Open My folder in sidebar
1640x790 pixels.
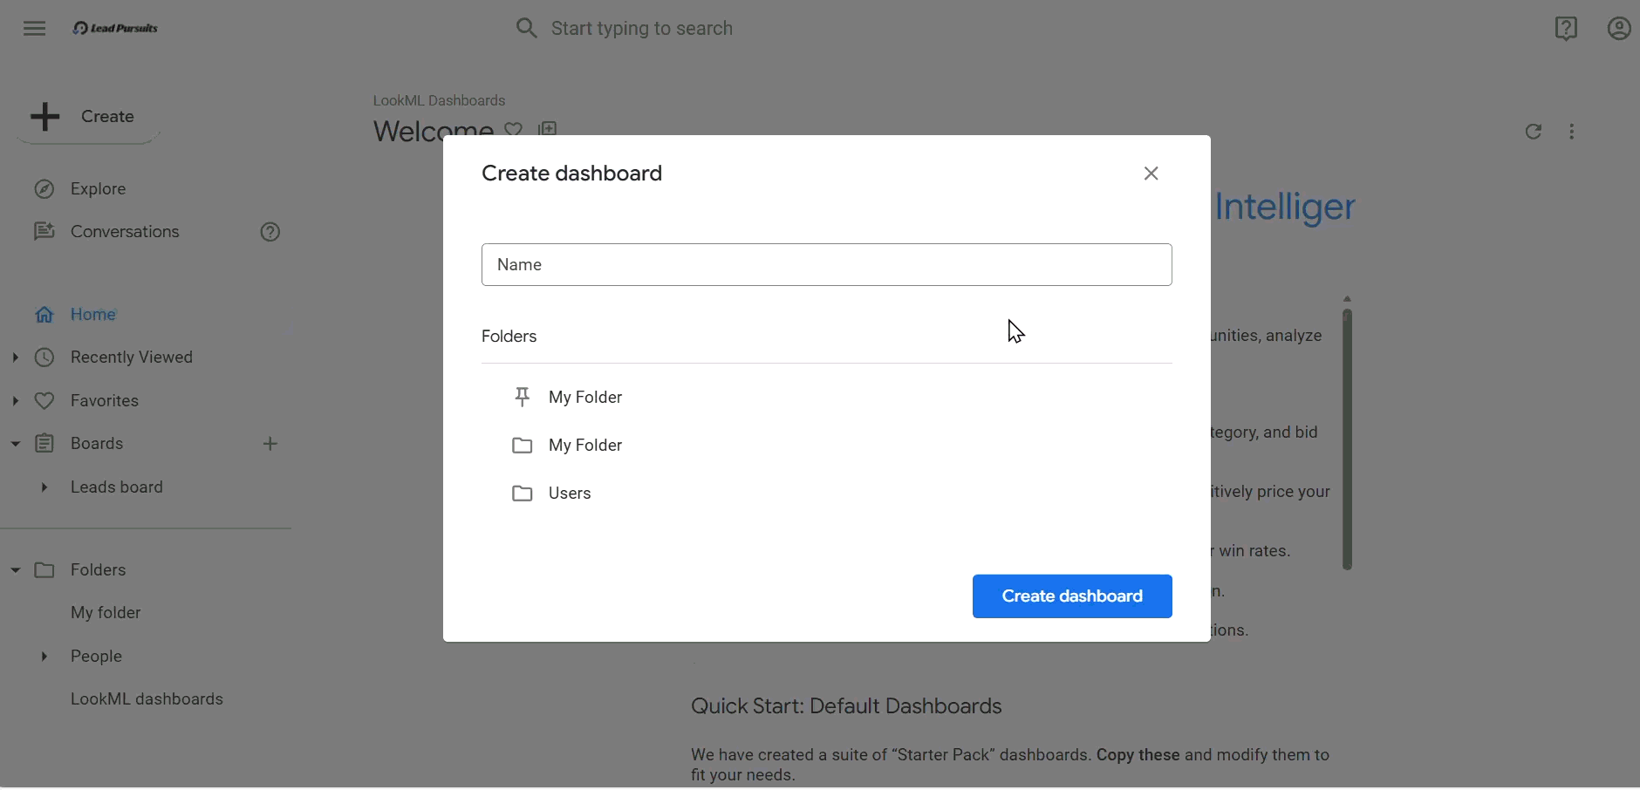coord(106,613)
